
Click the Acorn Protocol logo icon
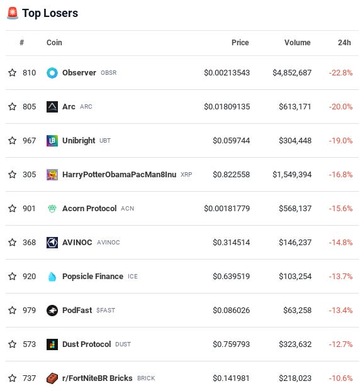[52, 209]
